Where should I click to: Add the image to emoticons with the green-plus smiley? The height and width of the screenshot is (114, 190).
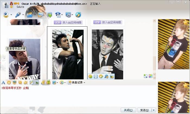[90, 76]
